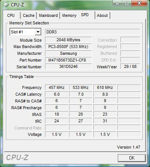This screenshot has width=150, height=167.
Task: Click the CPU-Z title bar icon
Action: pyautogui.click(x=6, y=5)
